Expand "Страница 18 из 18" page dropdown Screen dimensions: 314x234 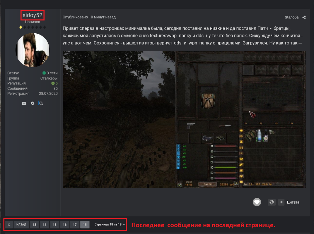(x=110, y=224)
